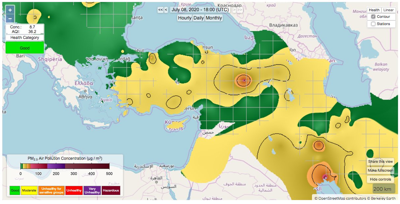Select the Health scale tab

pos(374,10)
